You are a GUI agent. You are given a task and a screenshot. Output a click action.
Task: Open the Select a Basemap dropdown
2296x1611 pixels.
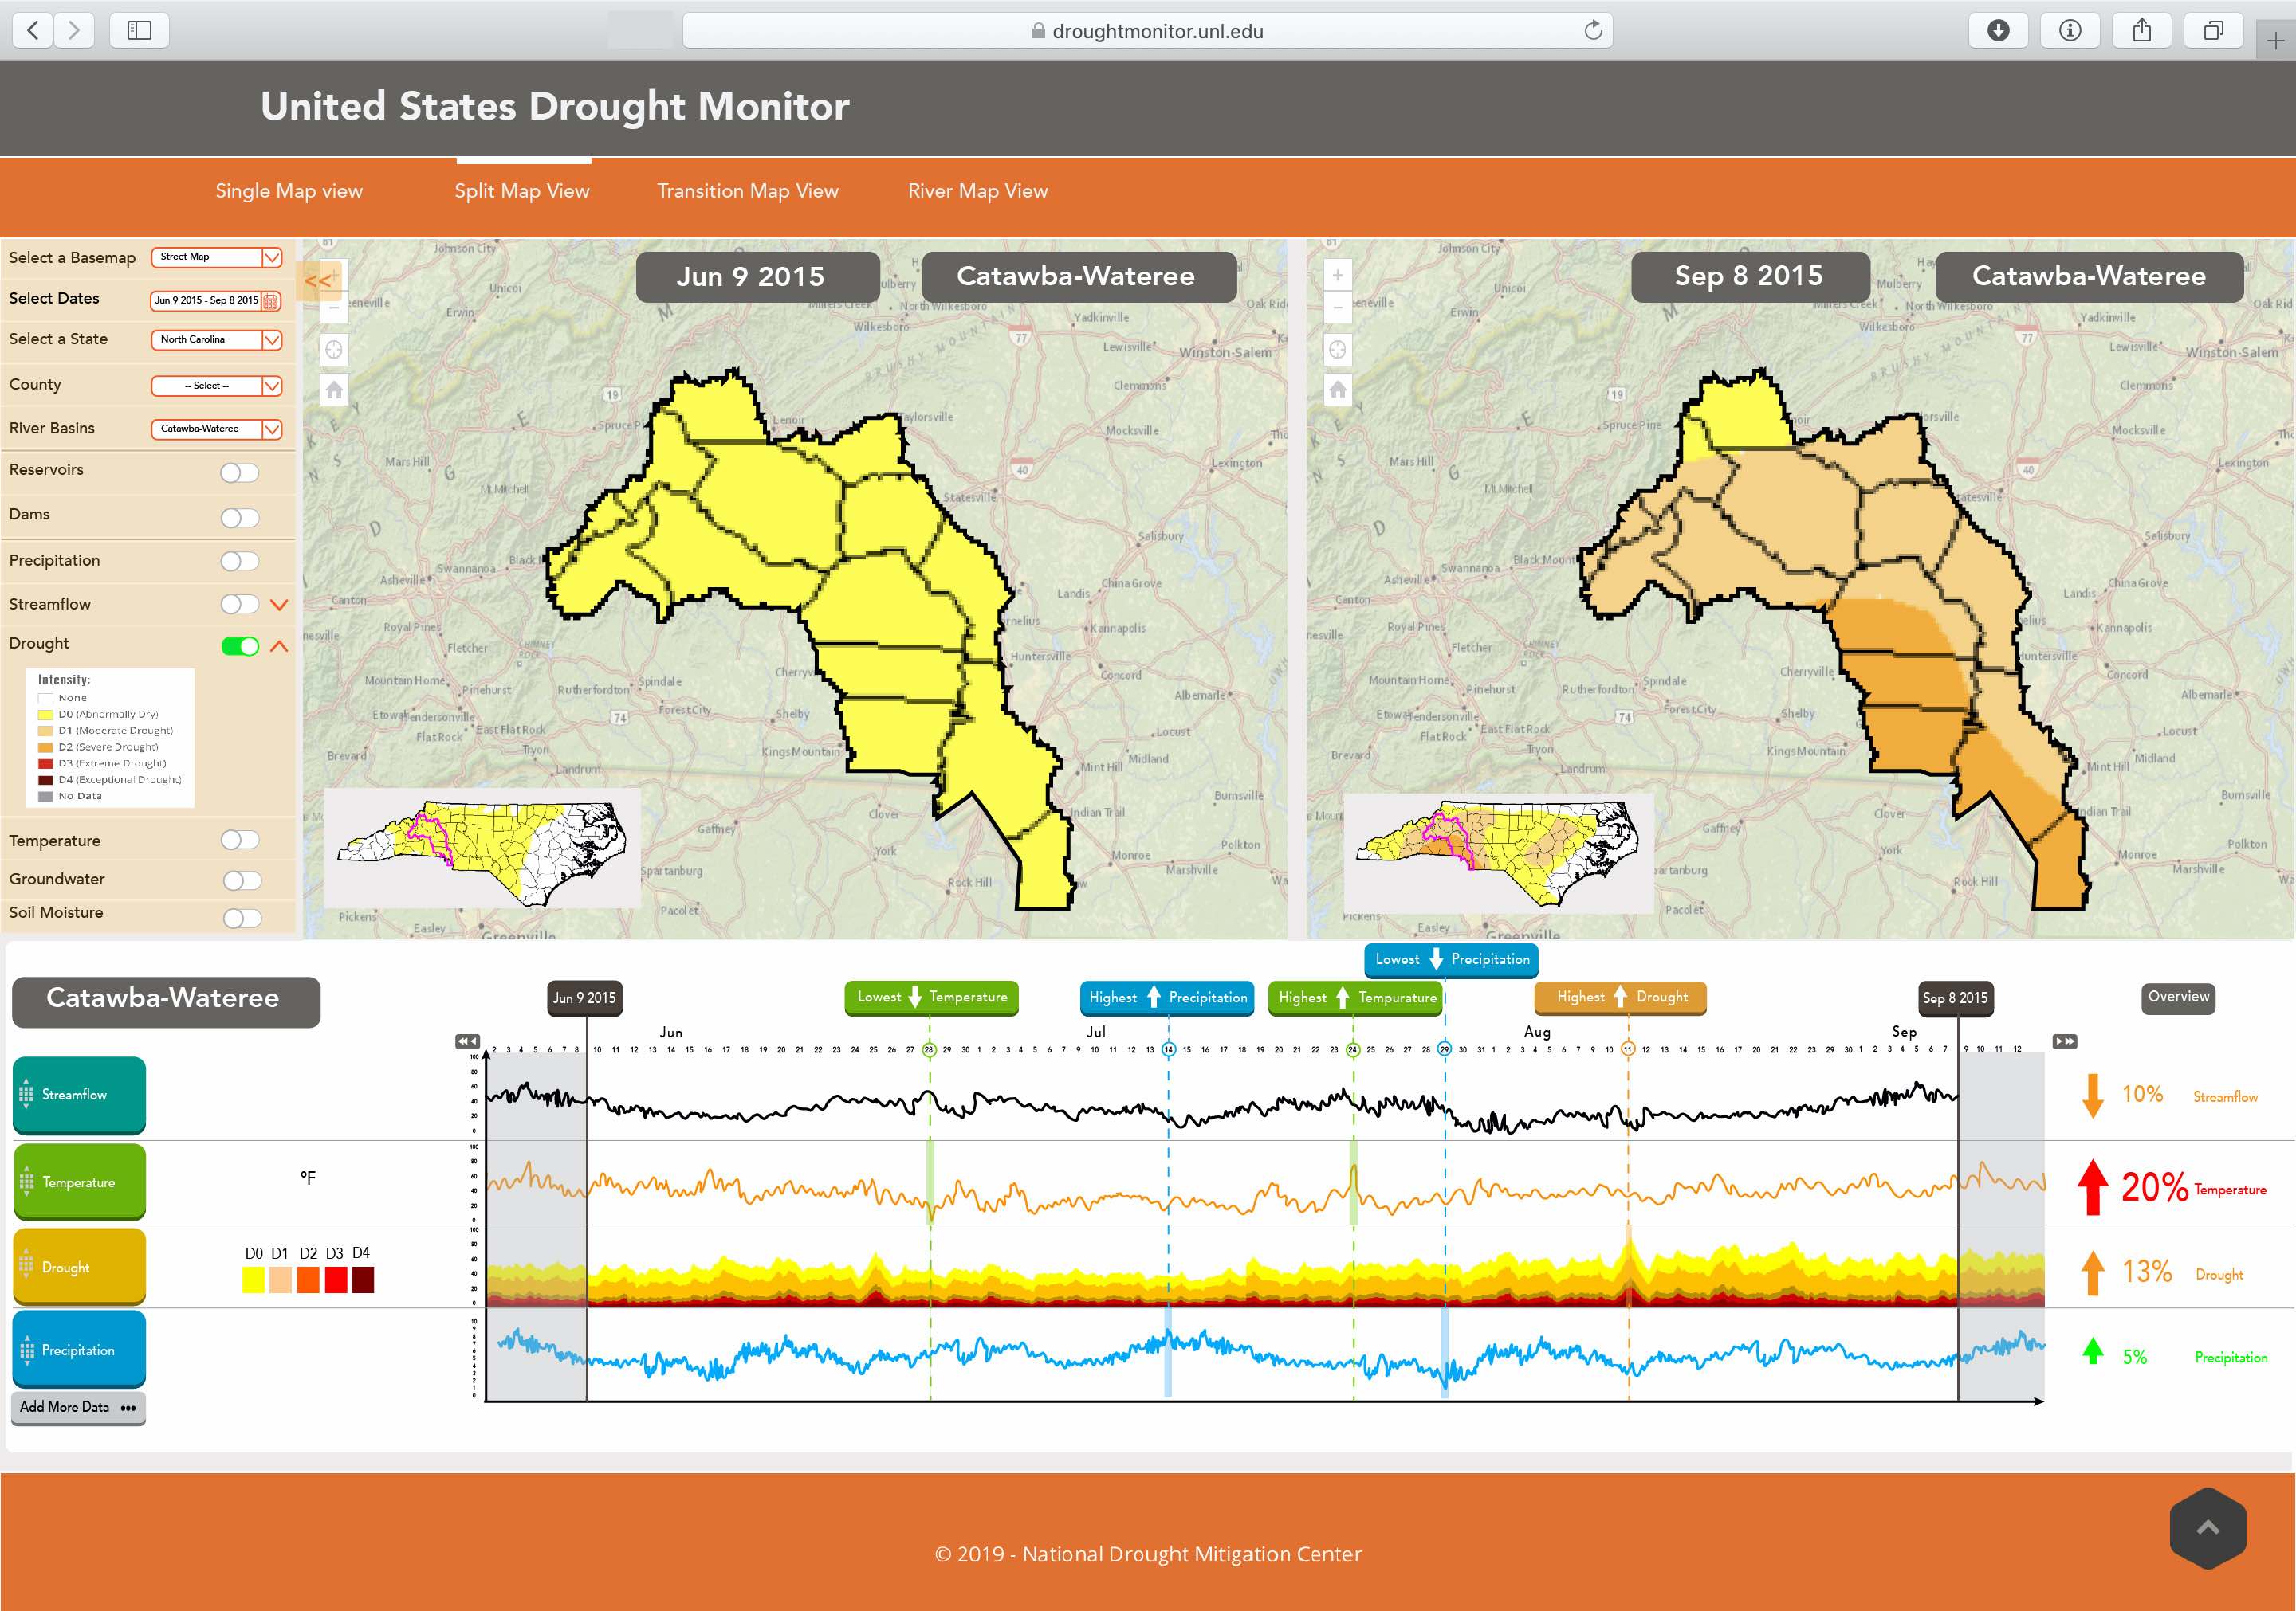[217, 258]
